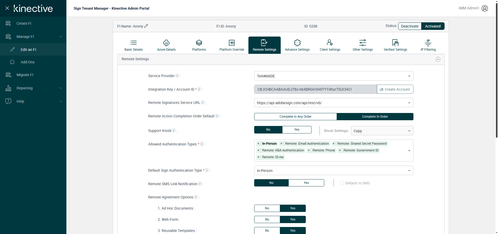Screen dimensions: 498x234
Task: Set Support Kiosk to No
Action: click(268, 130)
